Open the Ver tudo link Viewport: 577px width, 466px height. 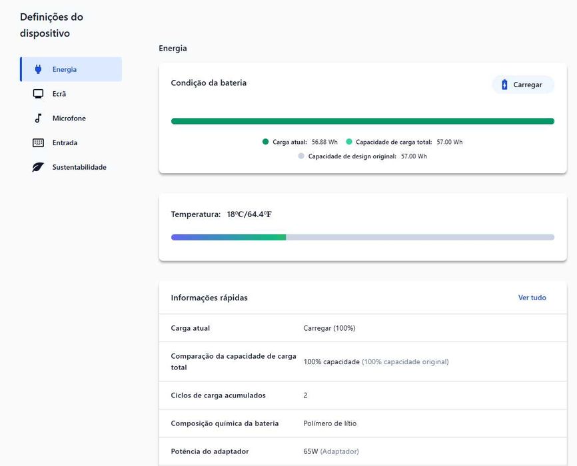pos(532,298)
